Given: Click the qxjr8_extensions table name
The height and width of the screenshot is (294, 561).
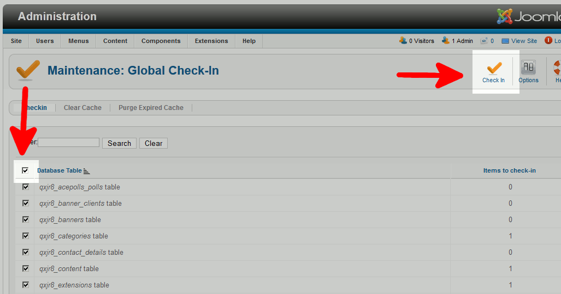Looking at the screenshot, I should click(74, 285).
